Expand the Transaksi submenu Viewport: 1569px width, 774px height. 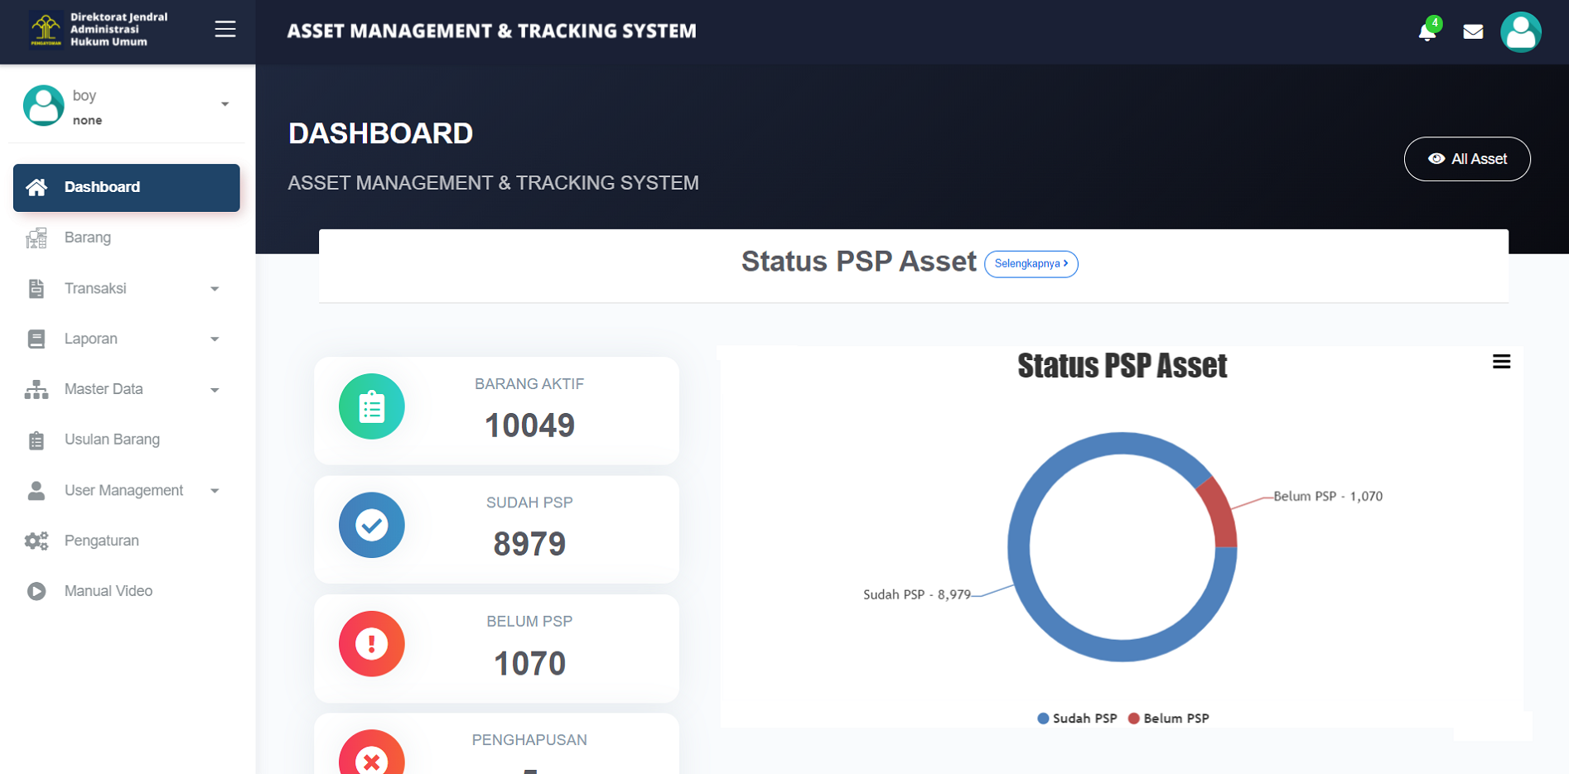click(x=123, y=289)
